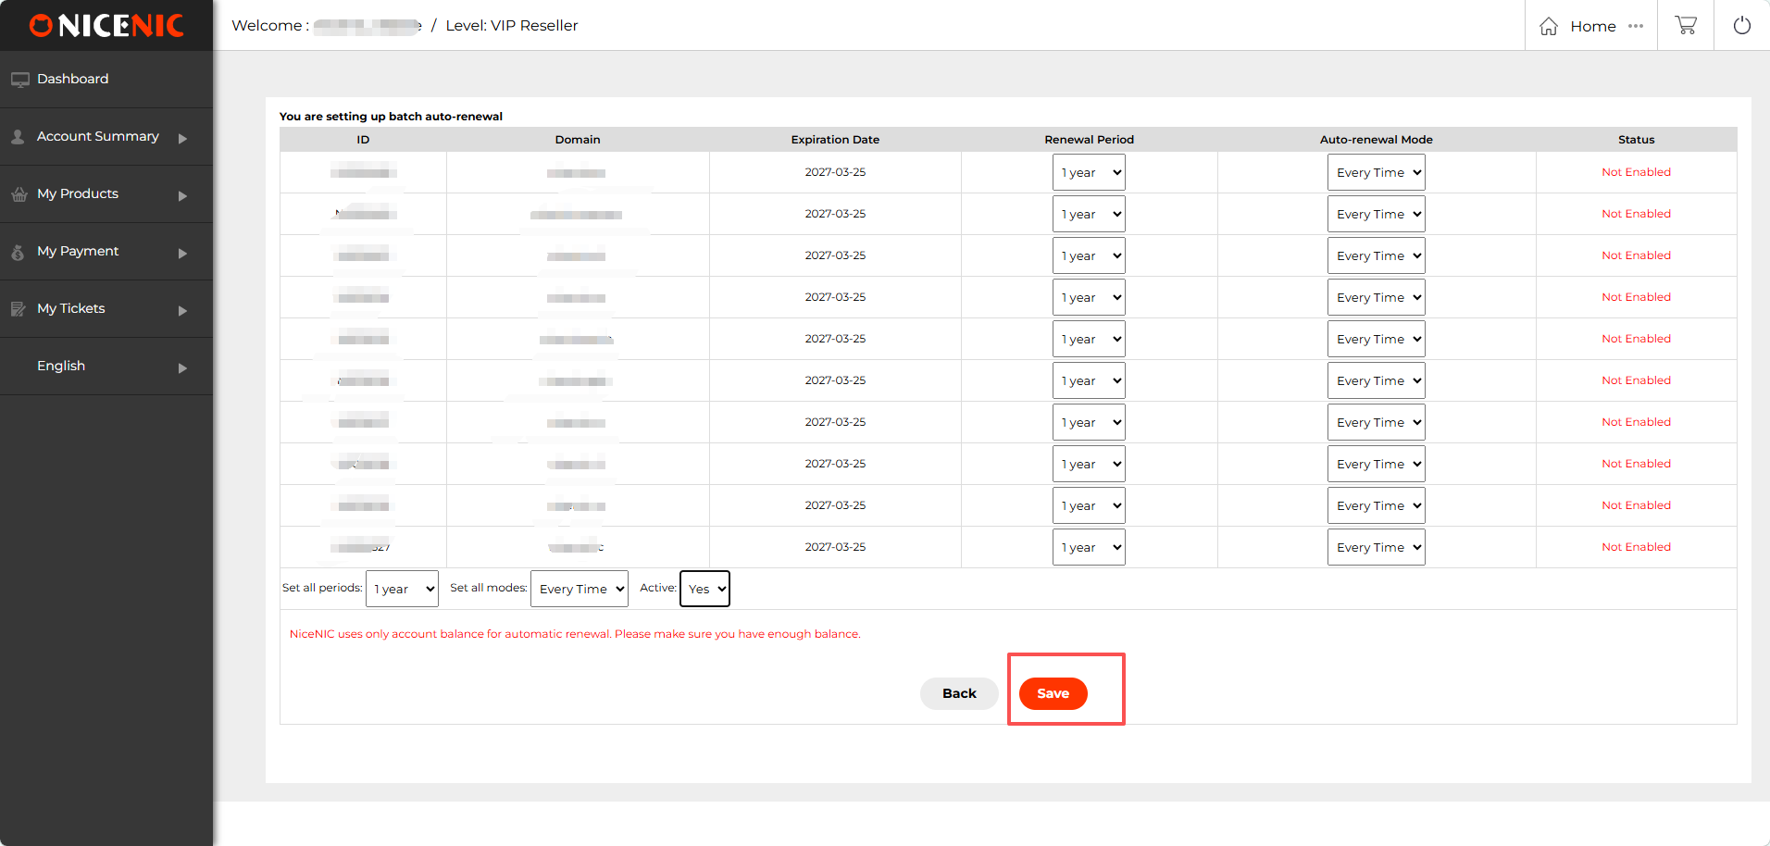Open My Products menu item
Image resolution: width=1770 pixels, height=846 pixels.
[x=106, y=194]
